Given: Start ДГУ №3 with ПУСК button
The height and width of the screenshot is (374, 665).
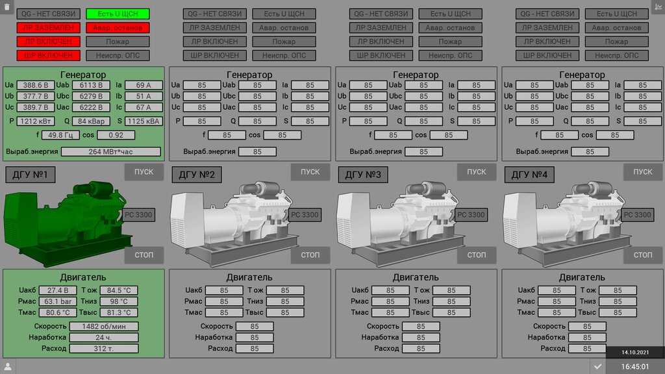Looking at the screenshot, I should click(476, 172).
